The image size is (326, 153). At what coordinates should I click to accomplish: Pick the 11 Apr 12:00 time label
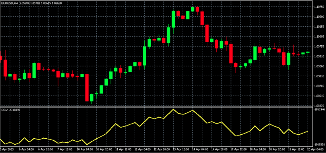(x=123, y=149)
